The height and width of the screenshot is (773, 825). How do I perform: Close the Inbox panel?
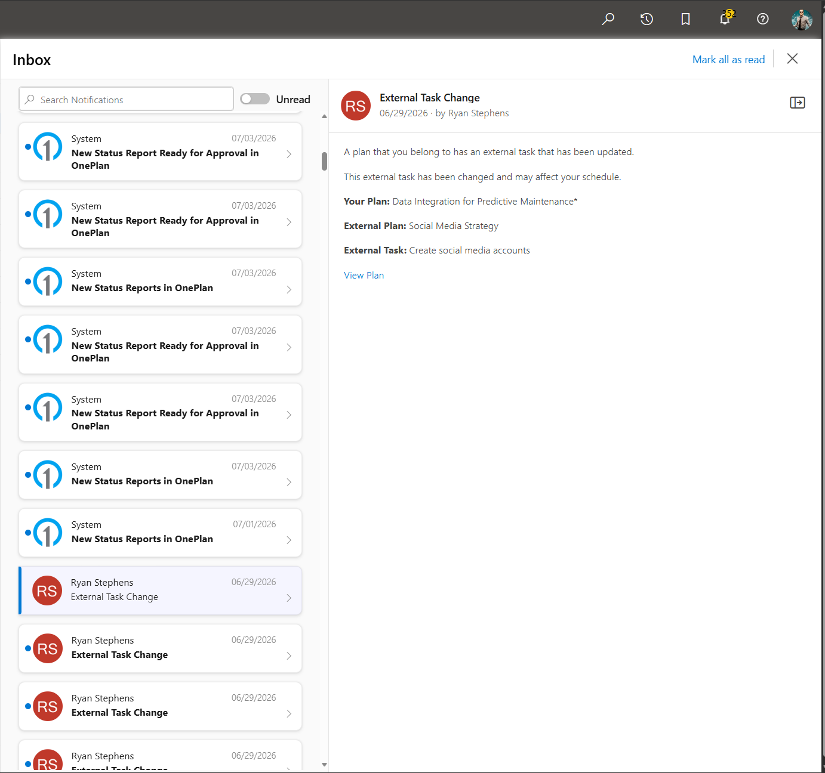coord(792,58)
